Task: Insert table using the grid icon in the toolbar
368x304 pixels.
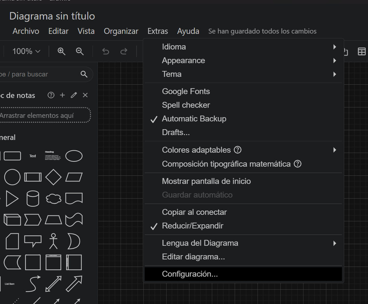Action: click(x=361, y=51)
